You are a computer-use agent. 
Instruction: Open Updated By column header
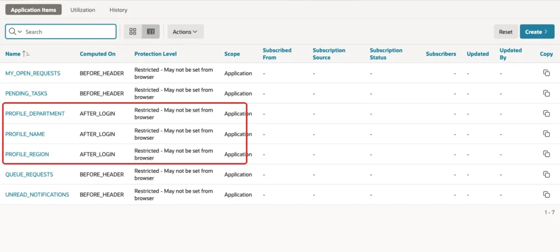510,54
